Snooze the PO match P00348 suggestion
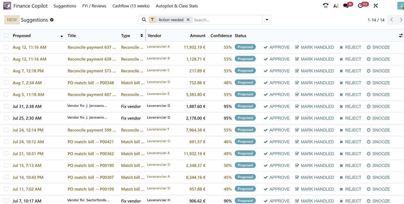404x204 pixels. [378, 83]
